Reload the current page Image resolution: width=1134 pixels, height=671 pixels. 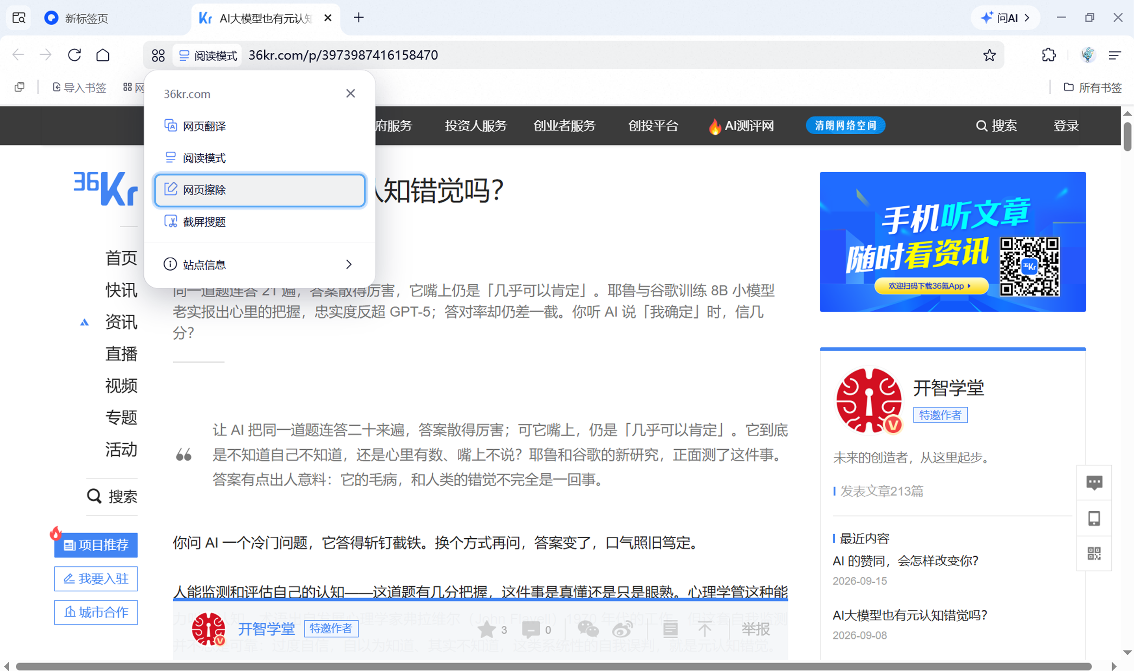pos(74,55)
